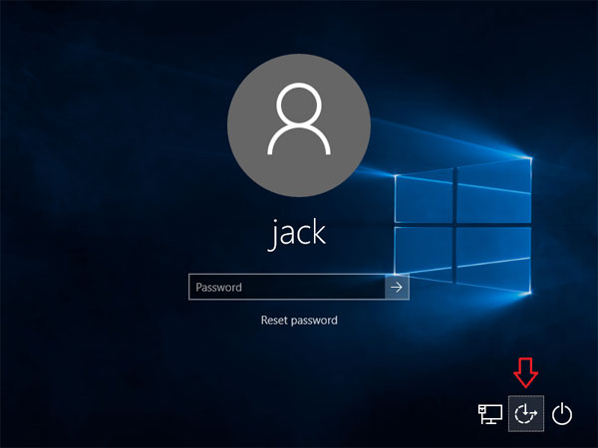Select the highlighted icon under the red arrow
Image resolution: width=598 pixels, height=448 pixels.
tap(525, 413)
